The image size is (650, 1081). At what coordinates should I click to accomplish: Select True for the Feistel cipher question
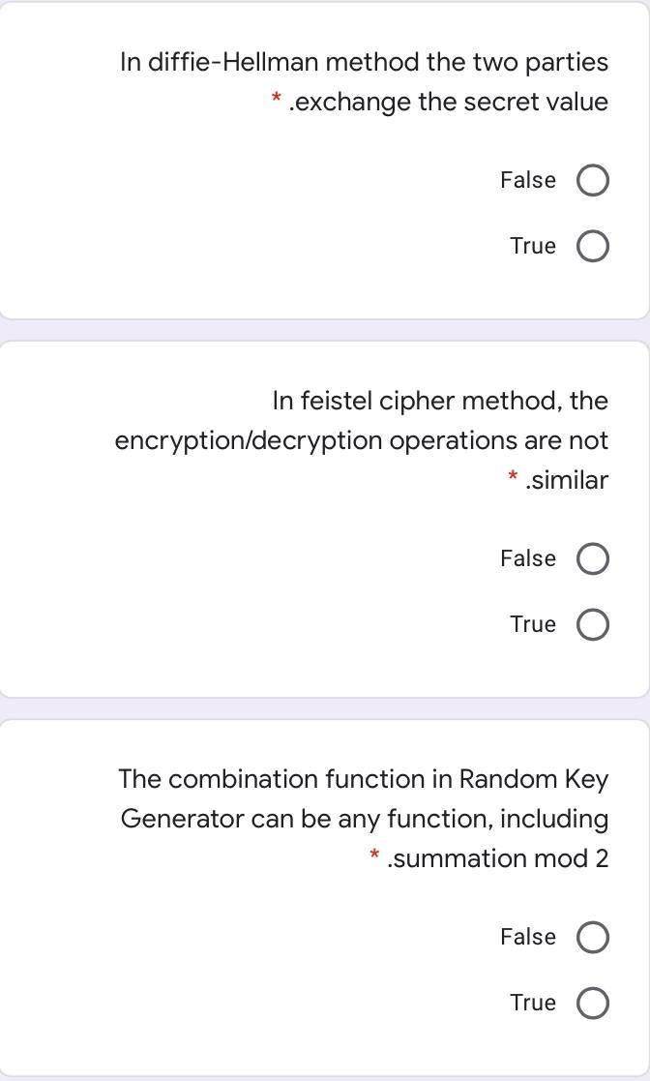(x=593, y=624)
